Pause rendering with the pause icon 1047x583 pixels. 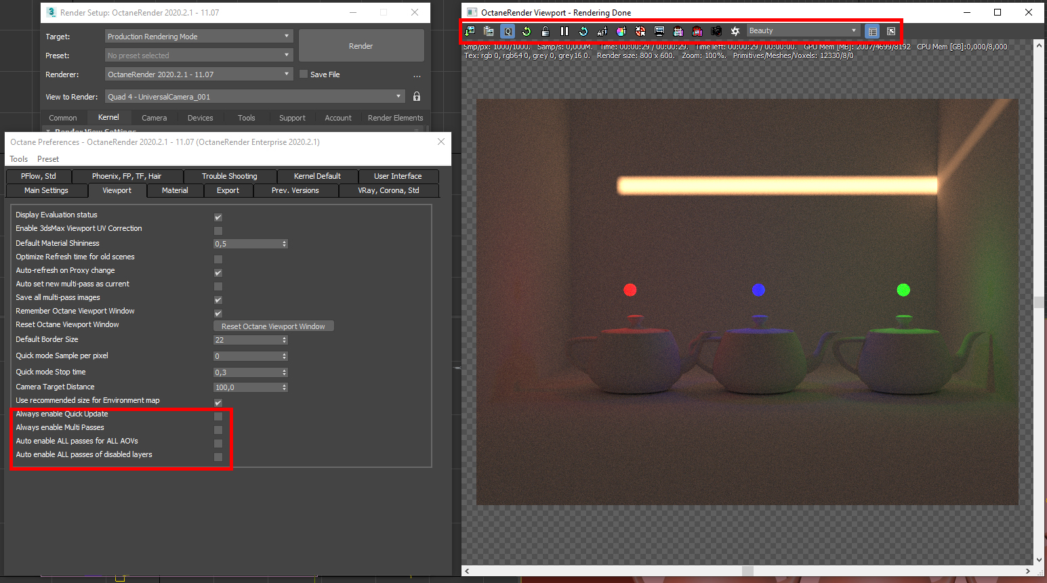coord(564,31)
